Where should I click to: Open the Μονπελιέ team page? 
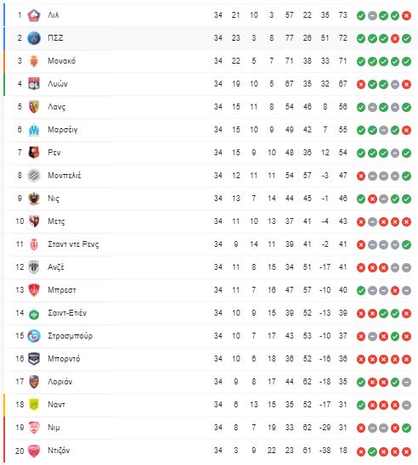[x=65, y=176]
